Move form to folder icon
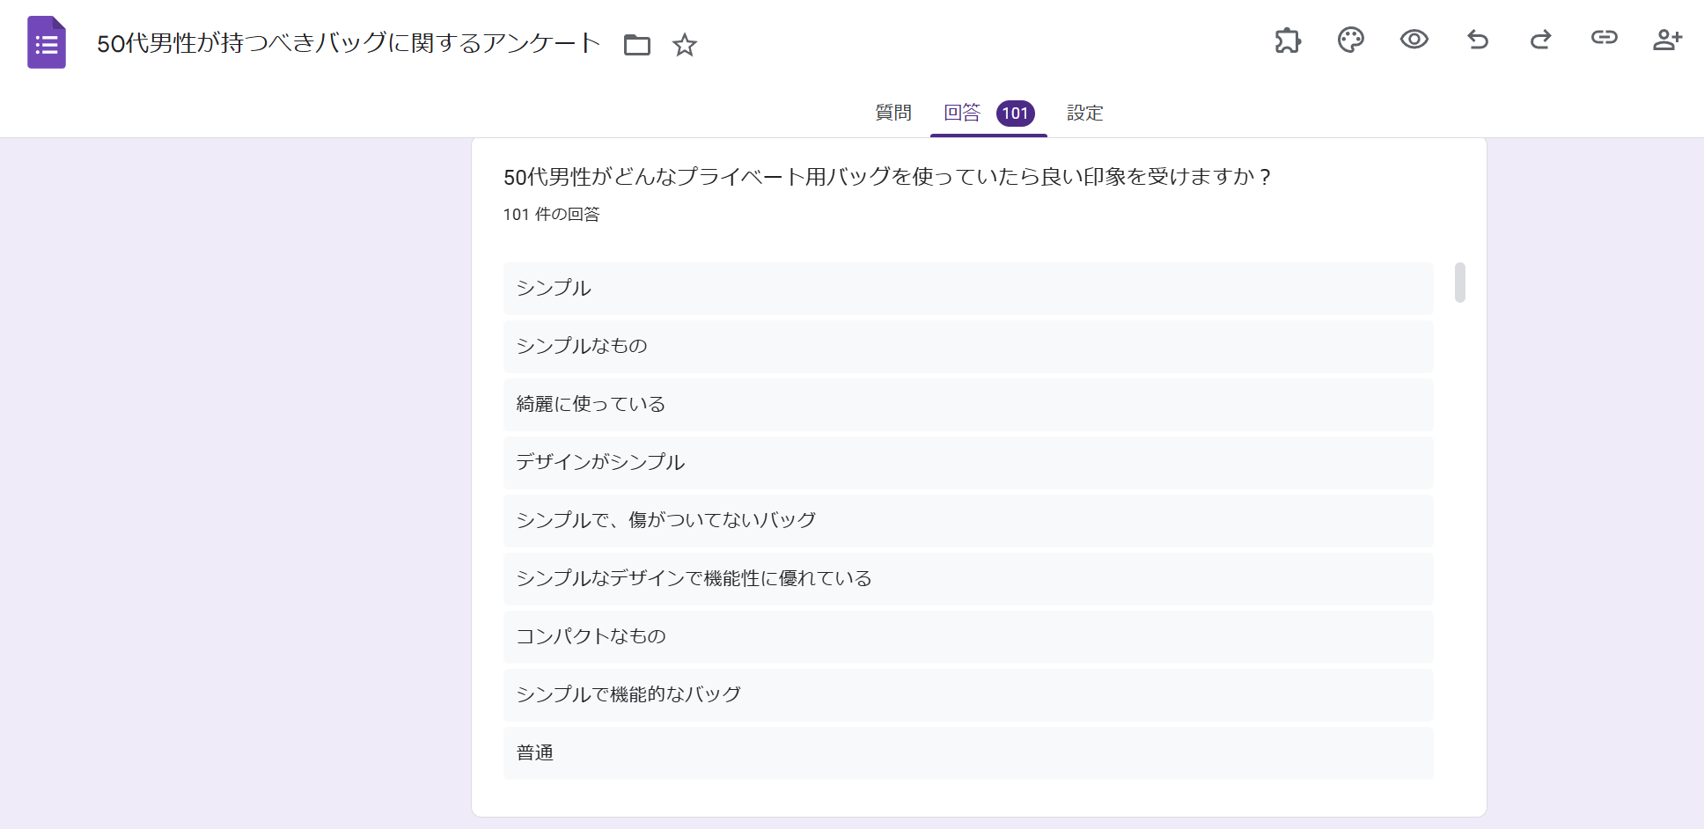The image size is (1704, 829). (x=637, y=45)
